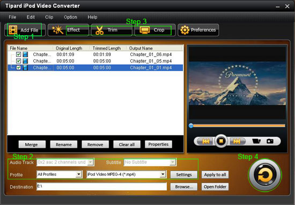Screen dimensions: 295x205
Task: Click the orange preview progress bar
Action: click(x=239, y=125)
